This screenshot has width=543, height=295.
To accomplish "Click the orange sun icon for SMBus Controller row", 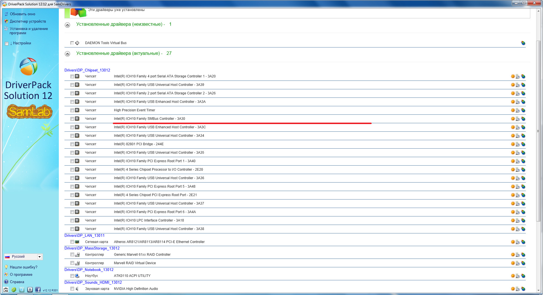I will click(x=512, y=119).
